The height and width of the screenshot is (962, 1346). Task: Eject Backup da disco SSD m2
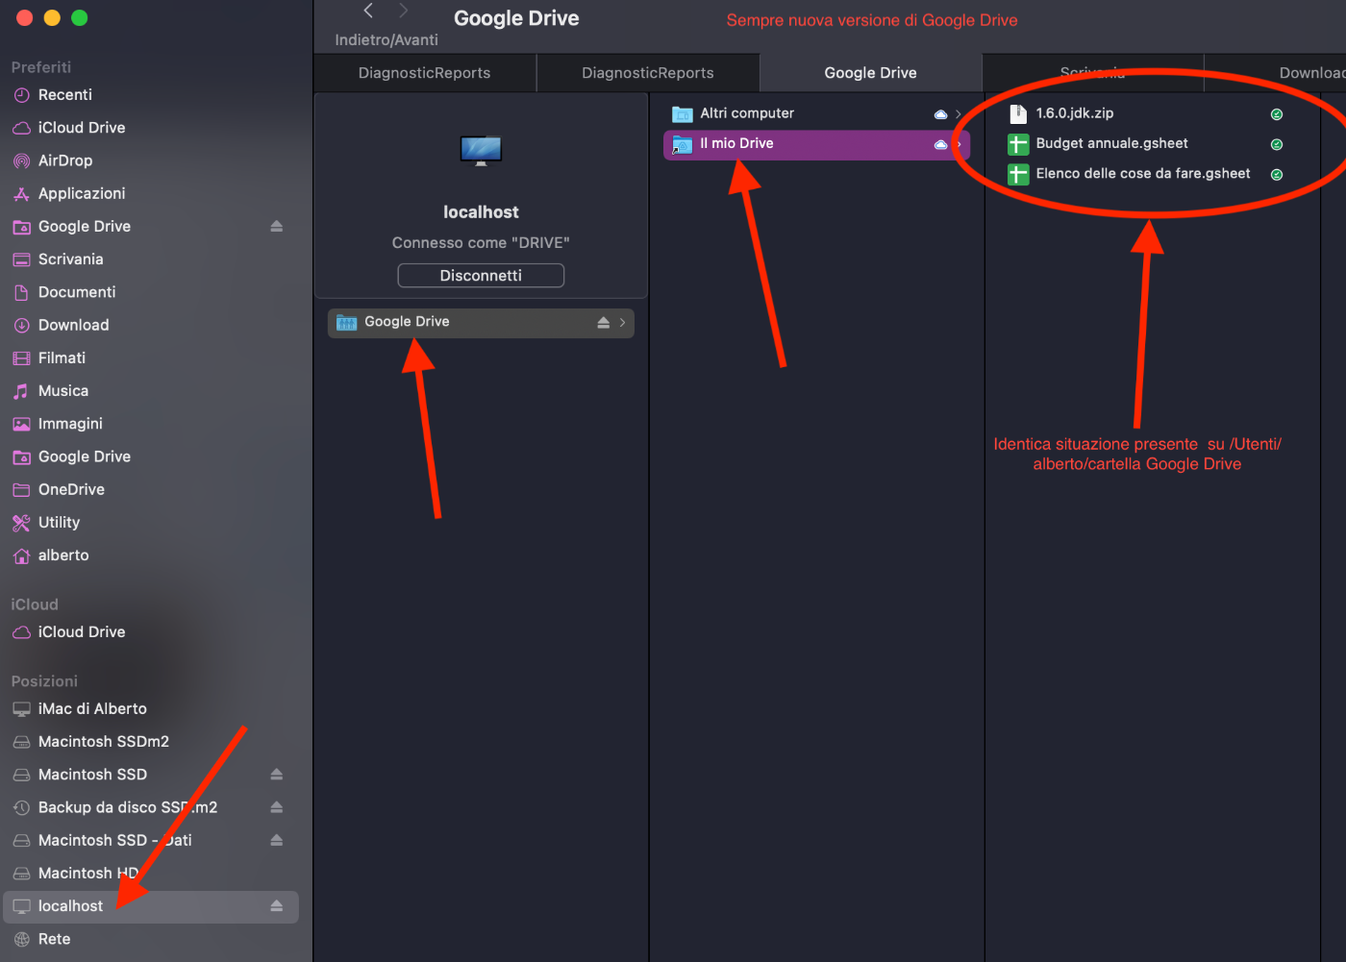277,807
